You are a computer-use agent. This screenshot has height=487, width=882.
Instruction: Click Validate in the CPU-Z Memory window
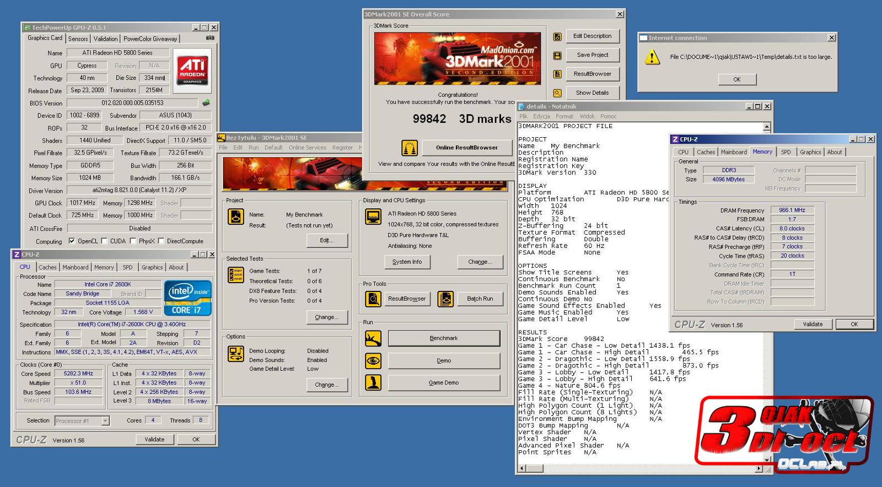click(813, 324)
